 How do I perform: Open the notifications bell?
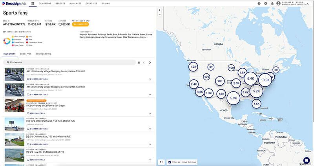pos(272,4)
